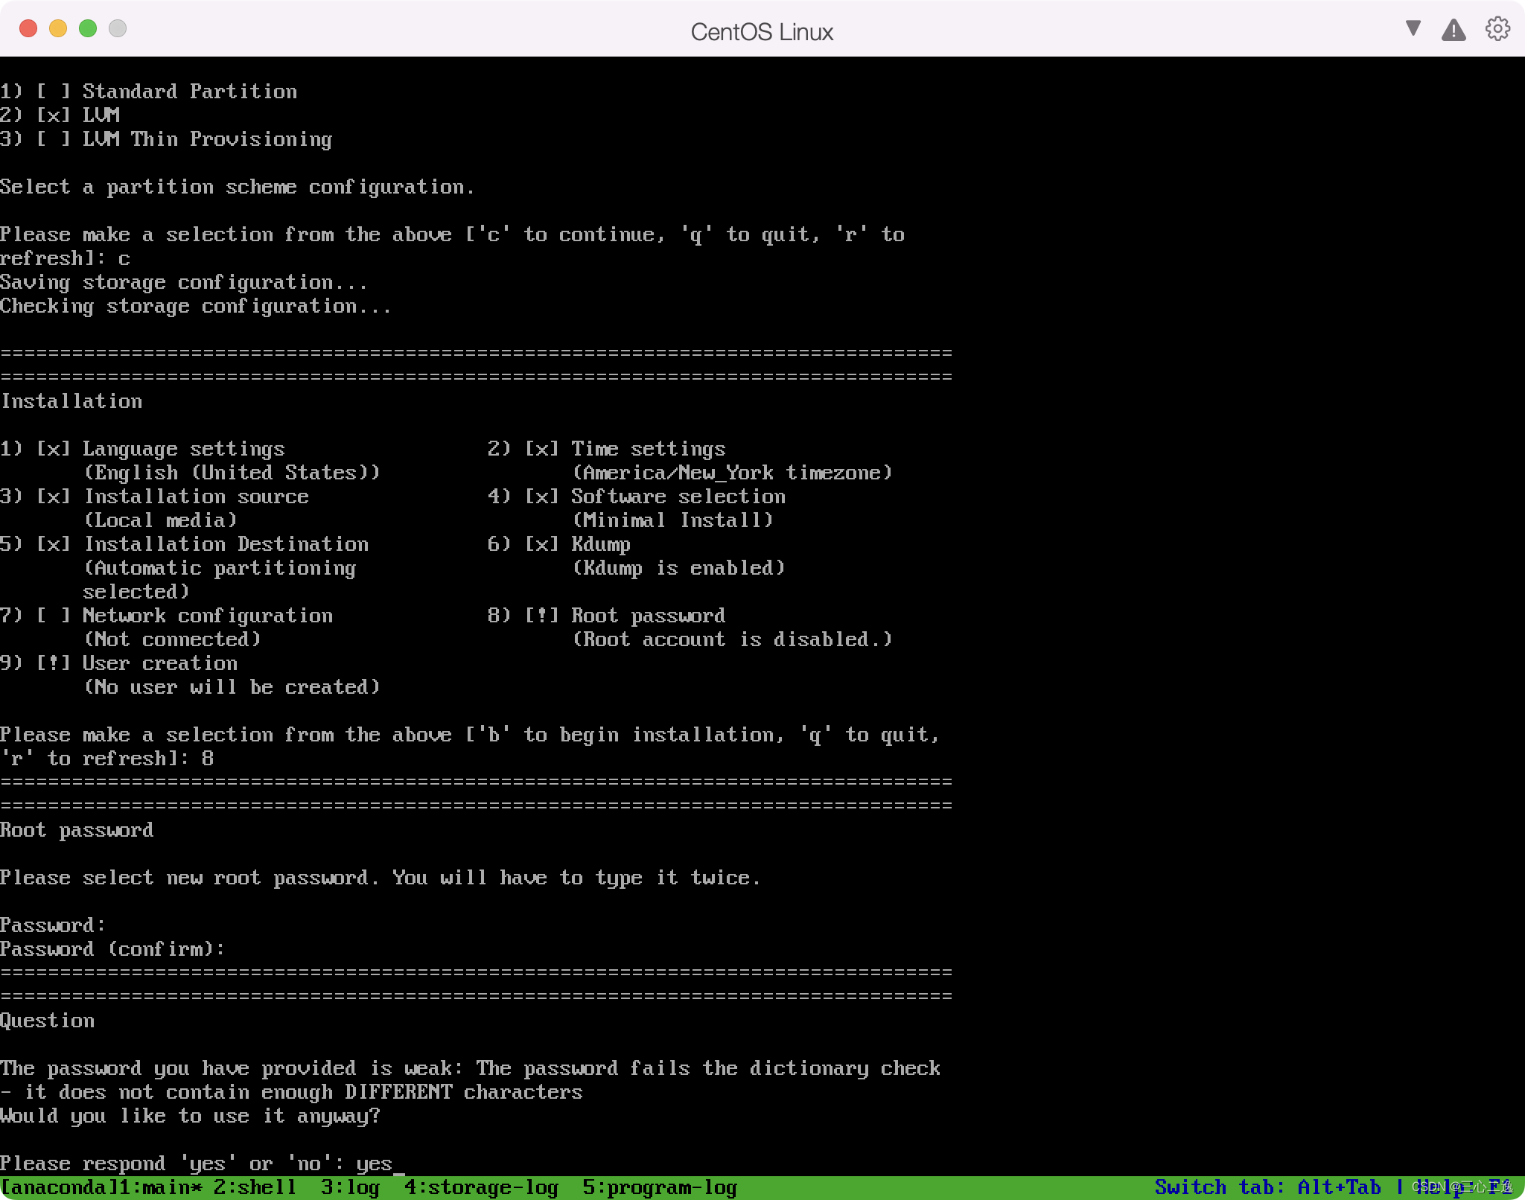
Task: Click the red close window button
Action: coord(28,28)
